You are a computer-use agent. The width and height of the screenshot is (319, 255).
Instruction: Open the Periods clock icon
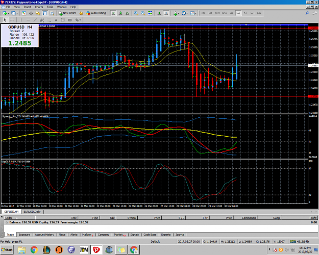[184, 13]
